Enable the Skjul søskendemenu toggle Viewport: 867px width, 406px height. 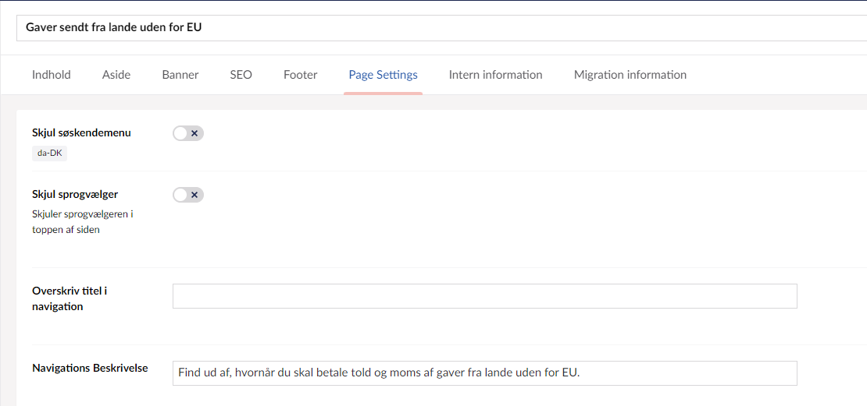188,133
